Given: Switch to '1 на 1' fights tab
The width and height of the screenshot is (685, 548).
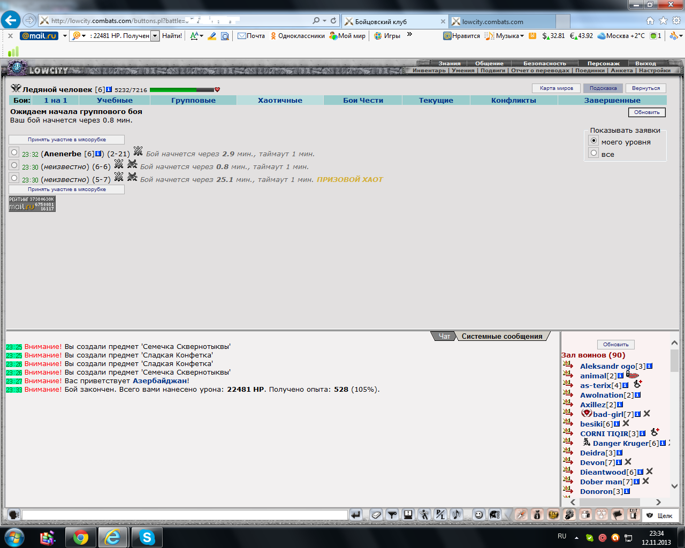Looking at the screenshot, I should click(56, 100).
